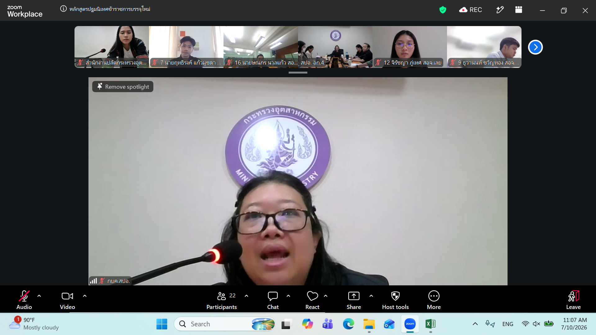
Task: Click the taskbar Search box
Action: tap(225, 324)
